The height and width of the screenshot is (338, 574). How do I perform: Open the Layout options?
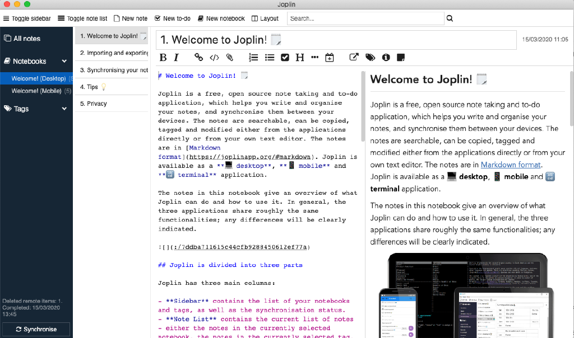click(x=265, y=18)
